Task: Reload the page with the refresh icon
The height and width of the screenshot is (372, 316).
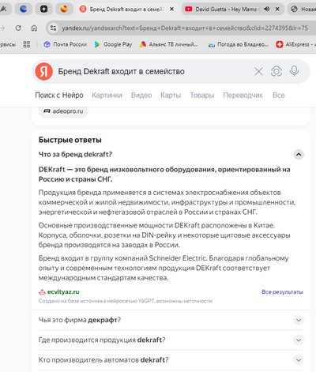Action: tap(18, 28)
